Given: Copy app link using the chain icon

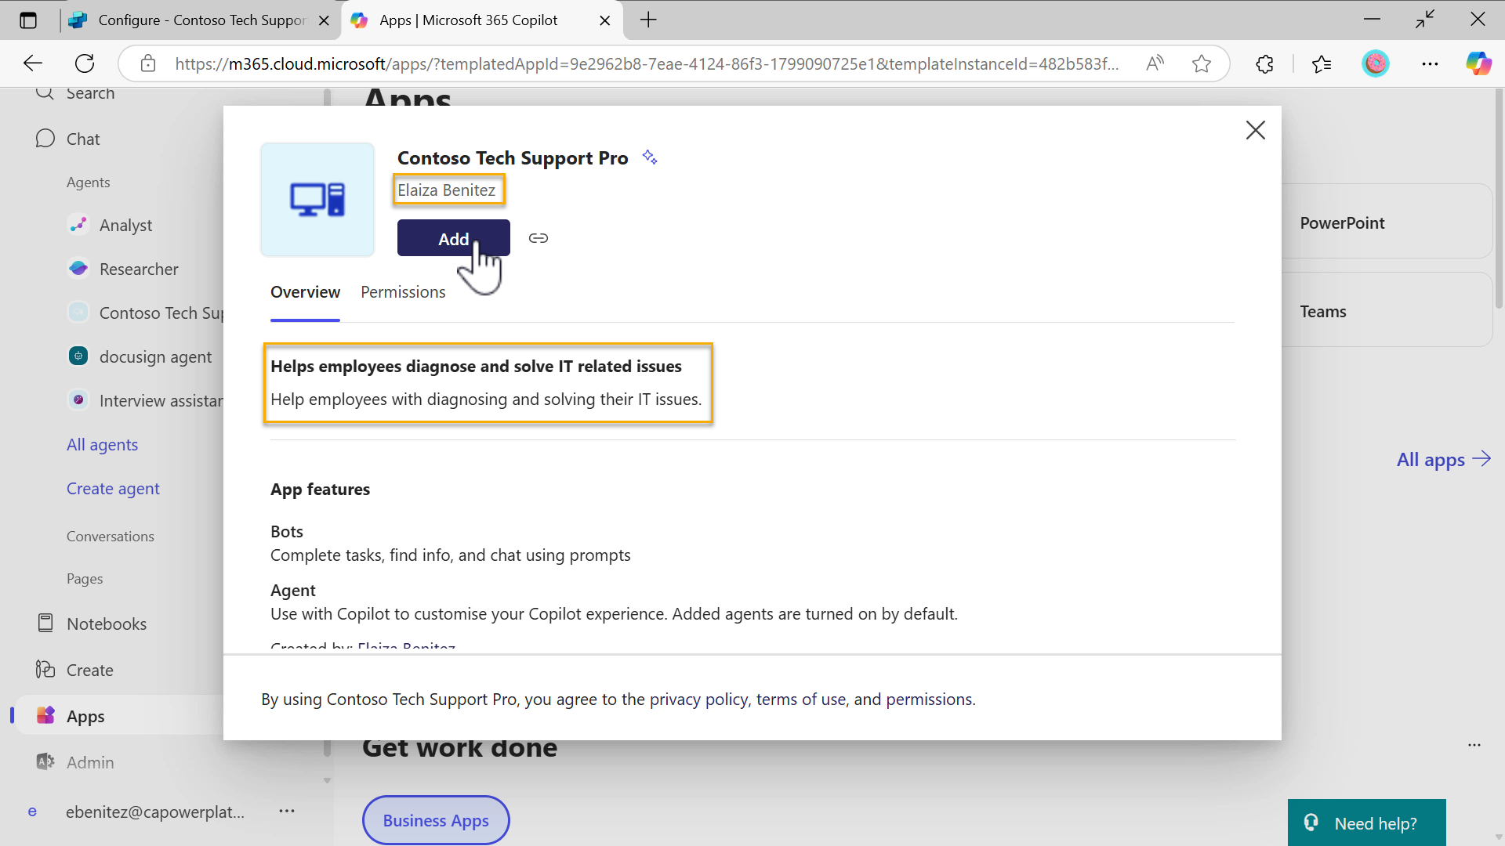Looking at the screenshot, I should [x=539, y=238].
